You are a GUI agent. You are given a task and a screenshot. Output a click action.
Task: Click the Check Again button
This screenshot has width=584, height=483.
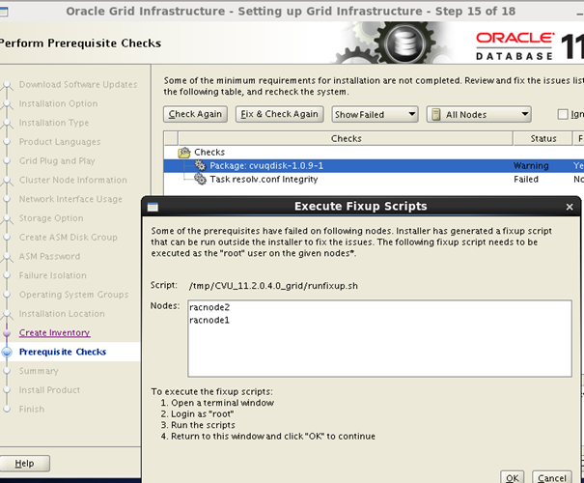pyautogui.click(x=195, y=114)
